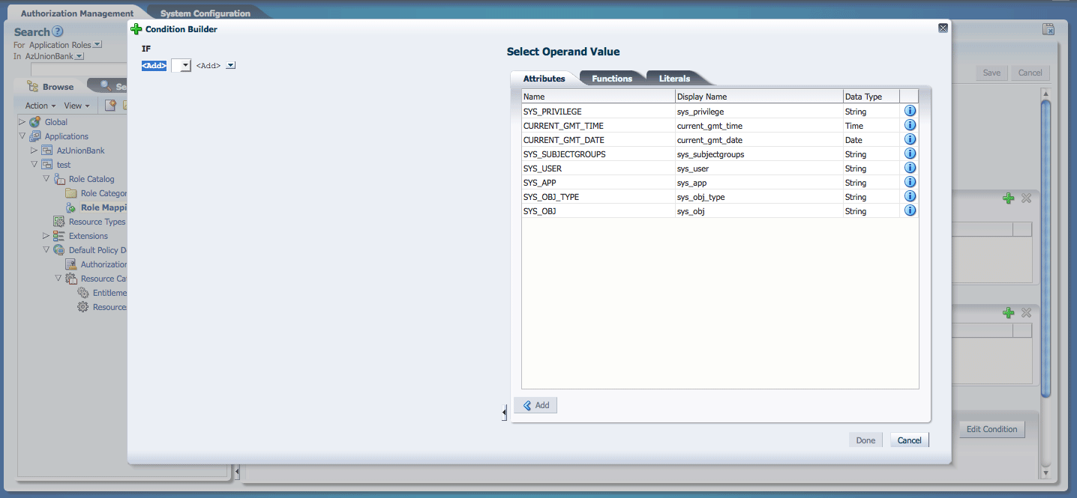Switch to the Attributes tab
This screenshot has width=1077, height=498.
click(544, 79)
